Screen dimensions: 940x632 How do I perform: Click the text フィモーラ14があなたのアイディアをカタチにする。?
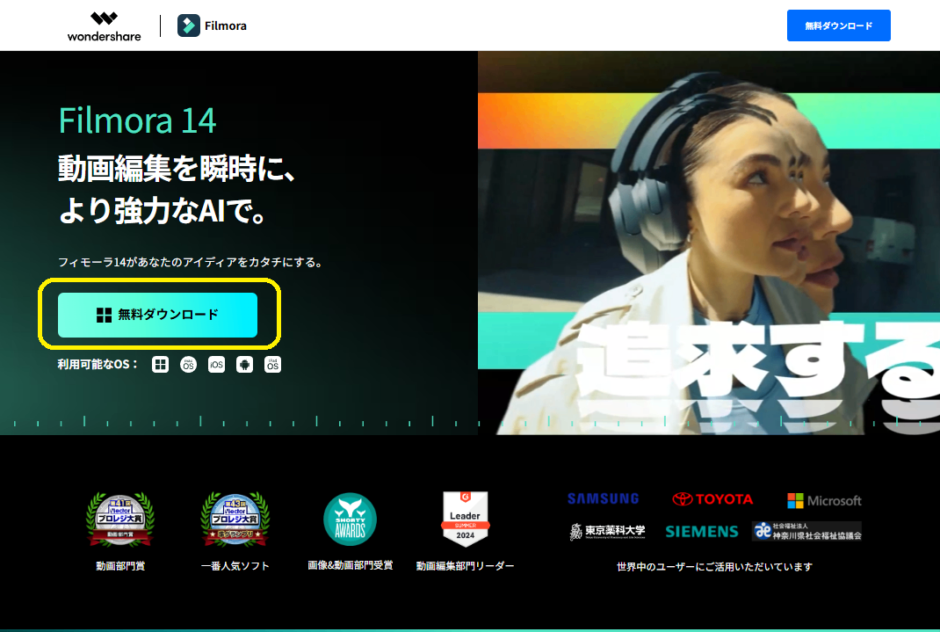[x=191, y=262]
